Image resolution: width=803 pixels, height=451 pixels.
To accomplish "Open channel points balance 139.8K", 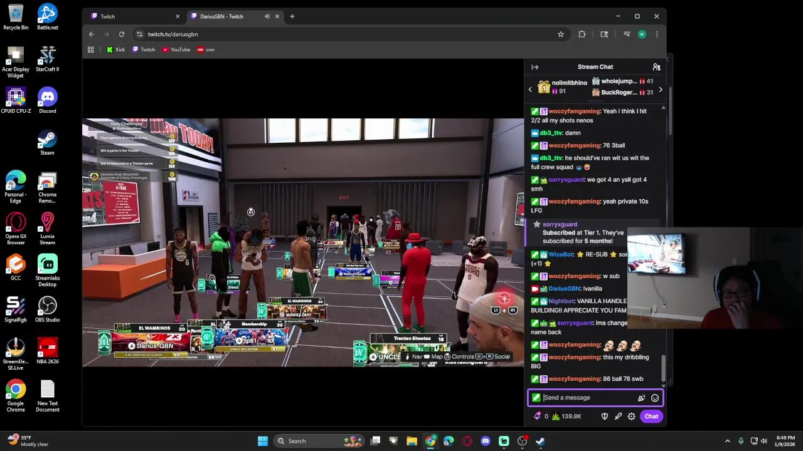I will tap(566, 417).
